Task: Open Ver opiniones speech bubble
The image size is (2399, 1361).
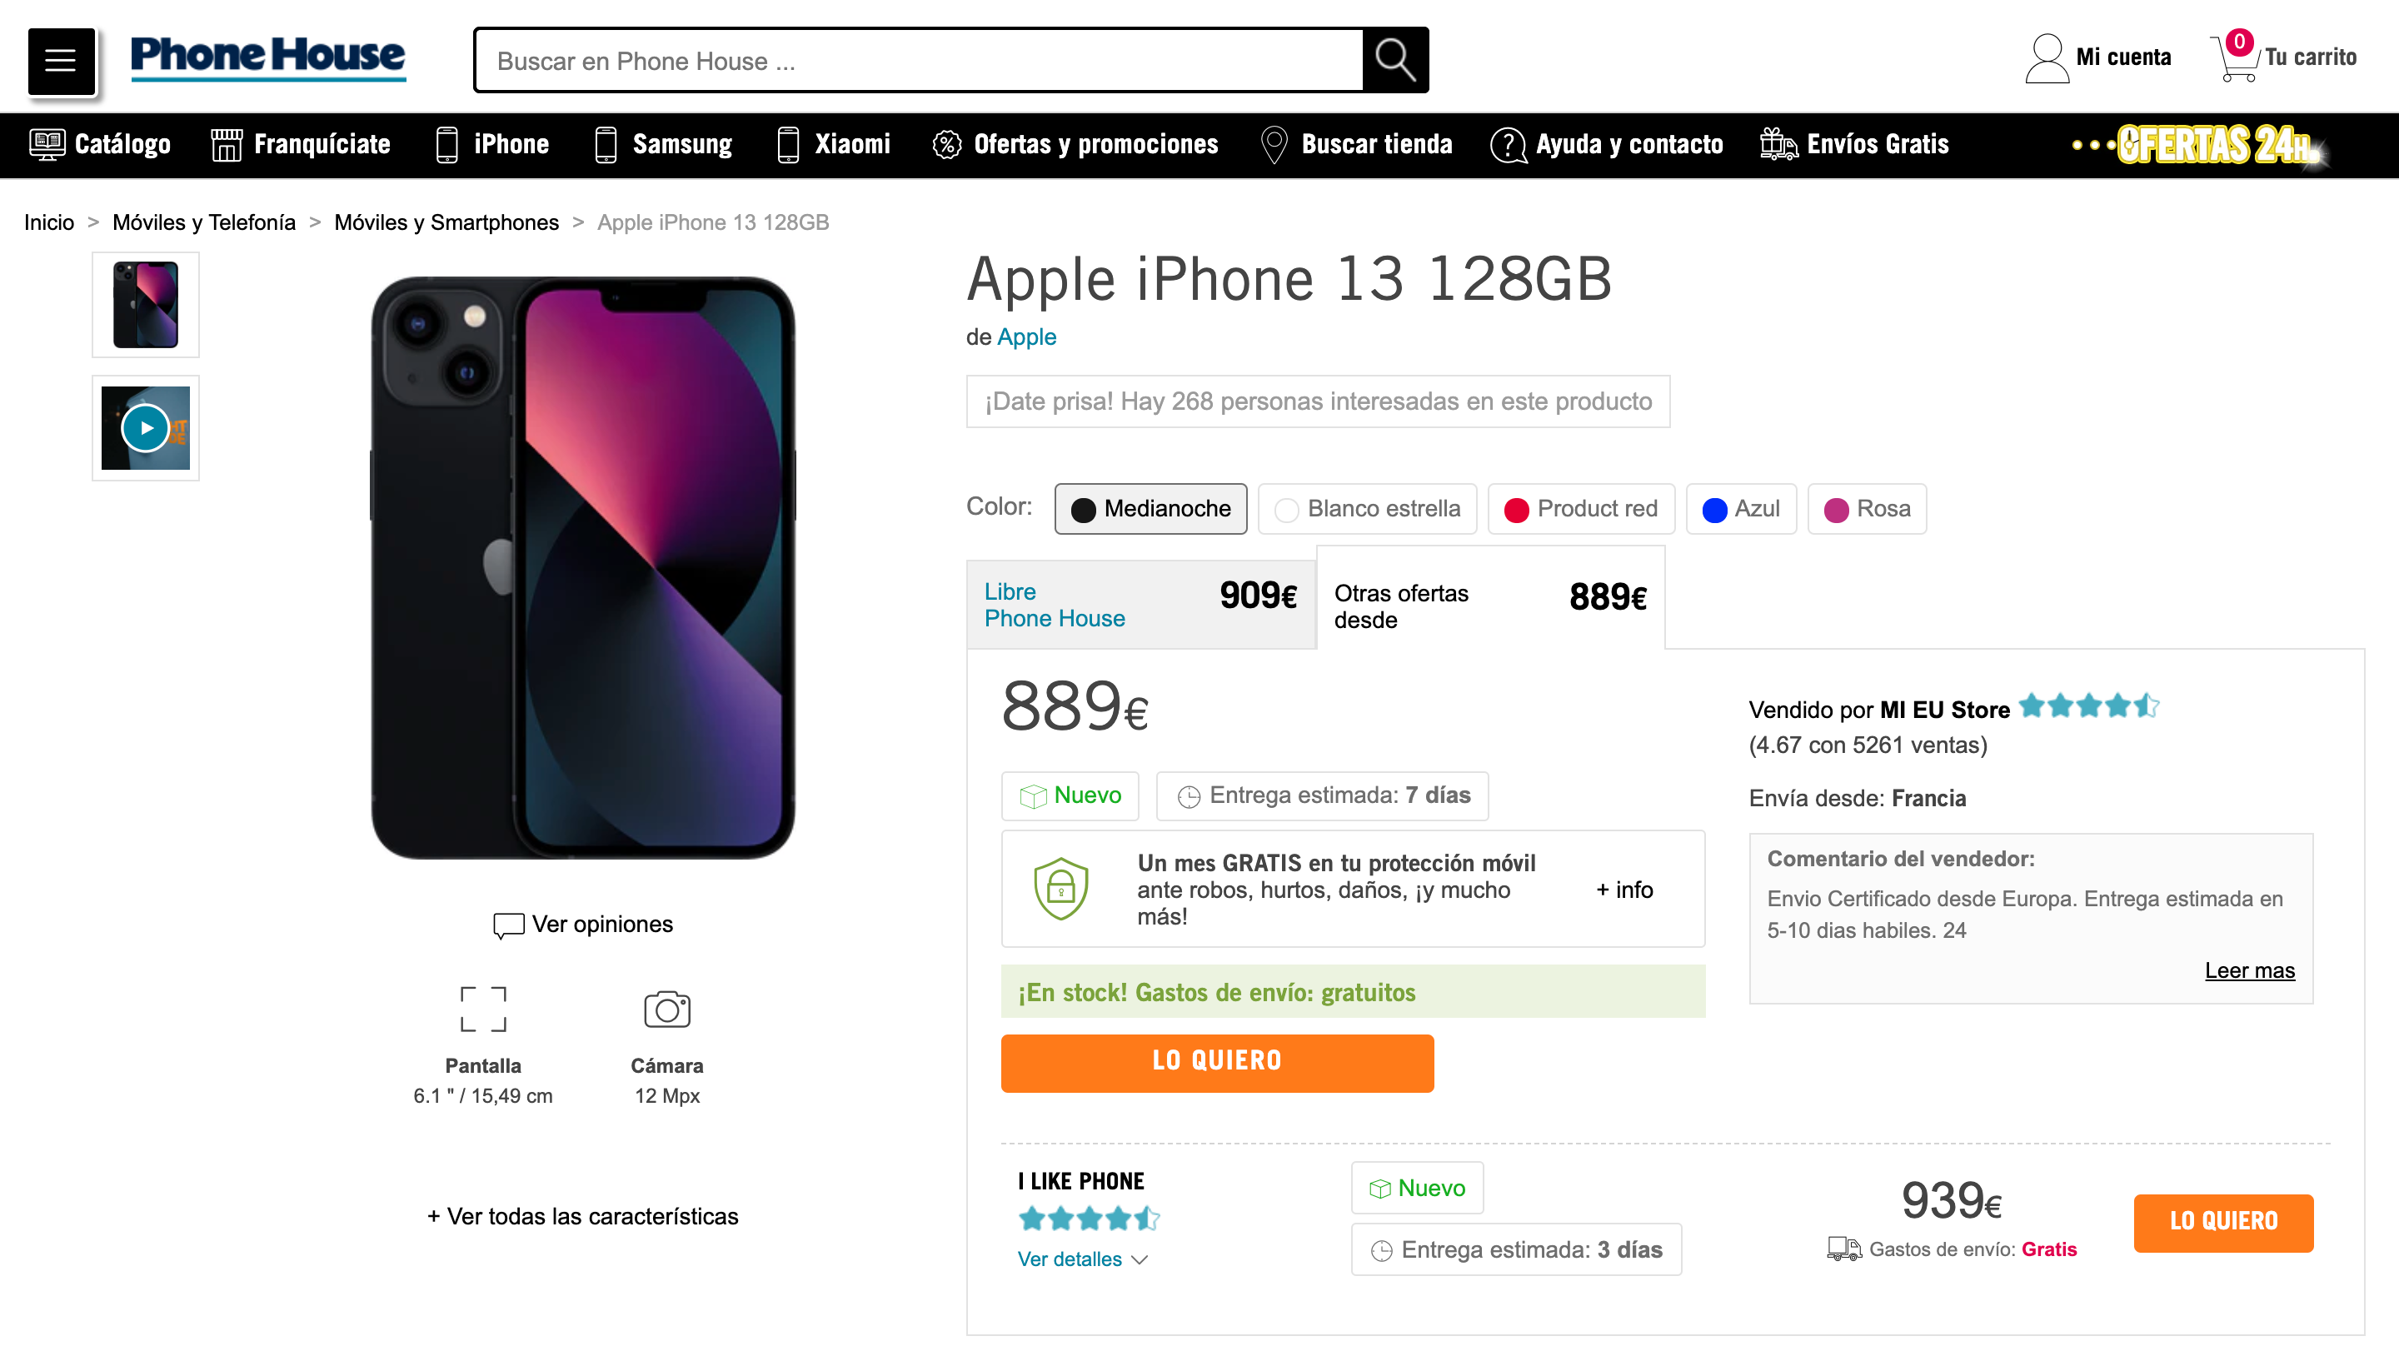Action: click(508, 925)
